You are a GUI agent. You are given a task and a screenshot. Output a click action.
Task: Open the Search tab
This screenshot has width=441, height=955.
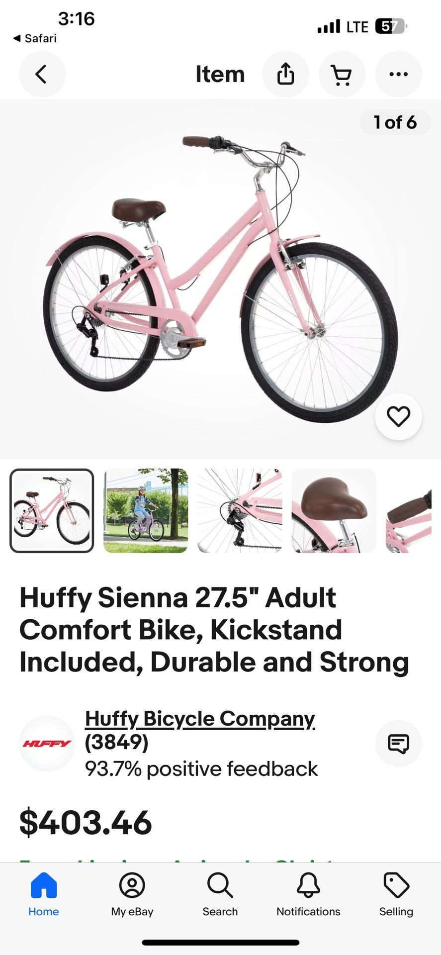(x=220, y=894)
